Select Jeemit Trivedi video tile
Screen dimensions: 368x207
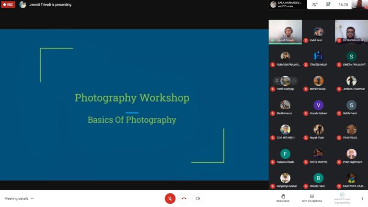[285, 32]
